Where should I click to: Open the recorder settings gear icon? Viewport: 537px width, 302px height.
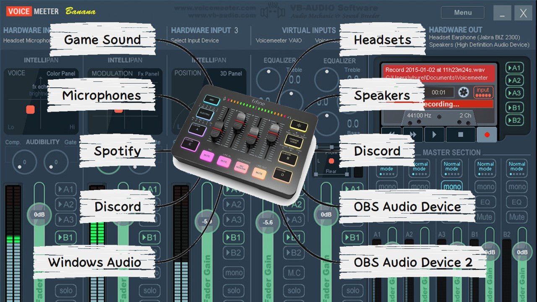click(x=463, y=93)
